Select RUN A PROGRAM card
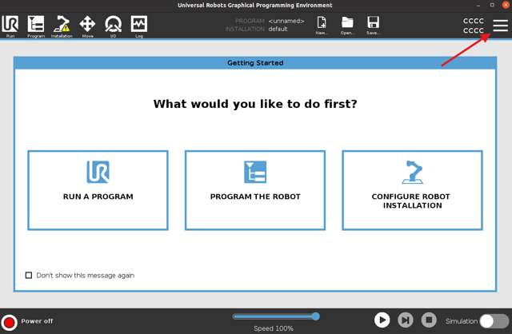Image resolution: width=512 pixels, height=334 pixels. (x=98, y=190)
